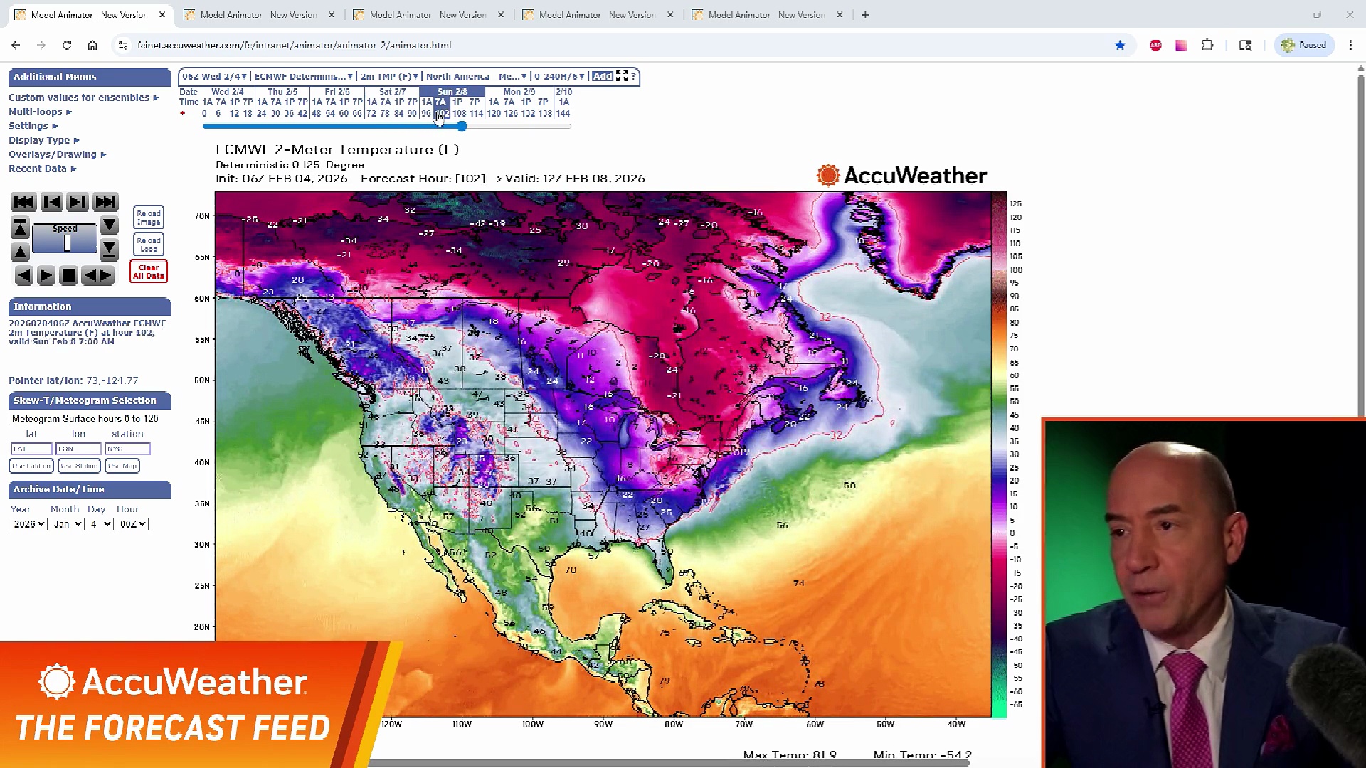Reload the browser page
The width and height of the screenshot is (1366, 768).
[x=67, y=46]
